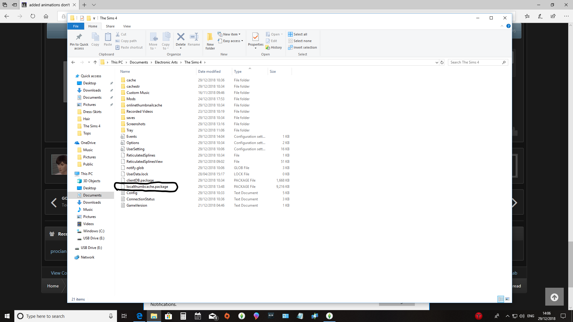Open Task View on taskbar
This screenshot has height=322, width=573.
[124, 316]
